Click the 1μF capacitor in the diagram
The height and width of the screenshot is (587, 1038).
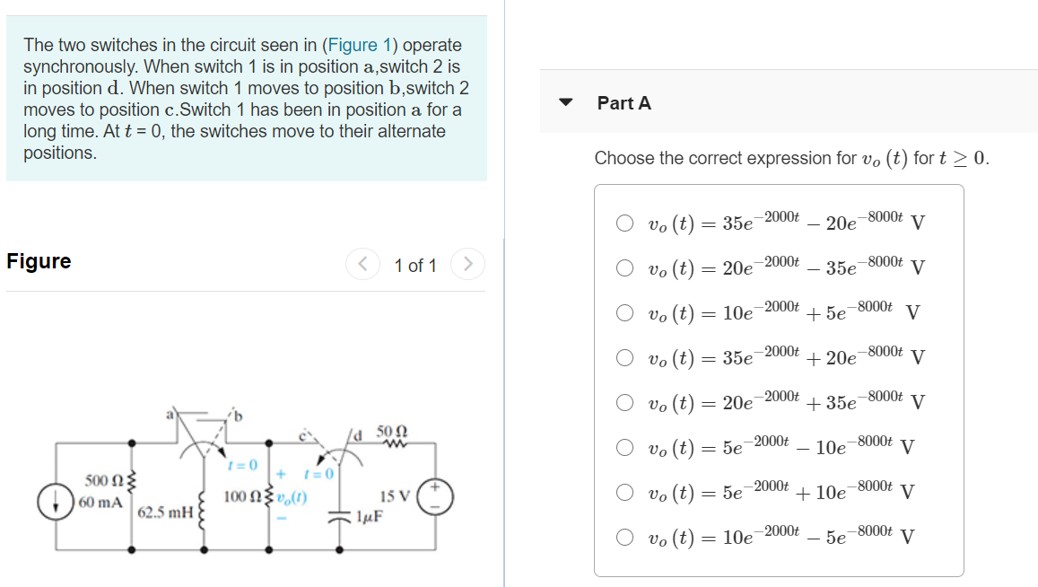pyautogui.click(x=345, y=516)
